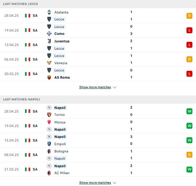Click the L result badge for Juventus-Lecce
The image size is (196, 186).
pos(189,45)
